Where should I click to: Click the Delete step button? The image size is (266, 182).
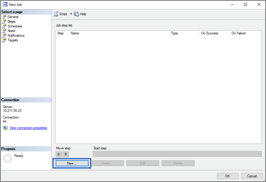pos(178,163)
